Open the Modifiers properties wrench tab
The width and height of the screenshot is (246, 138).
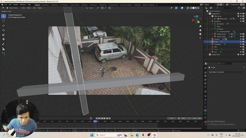[x=205, y=100]
